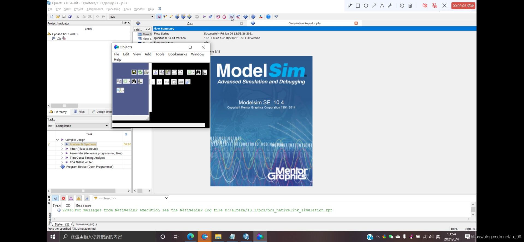Toggle the yellow warning messages filter
This screenshot has height=242, width=524.
79,199
